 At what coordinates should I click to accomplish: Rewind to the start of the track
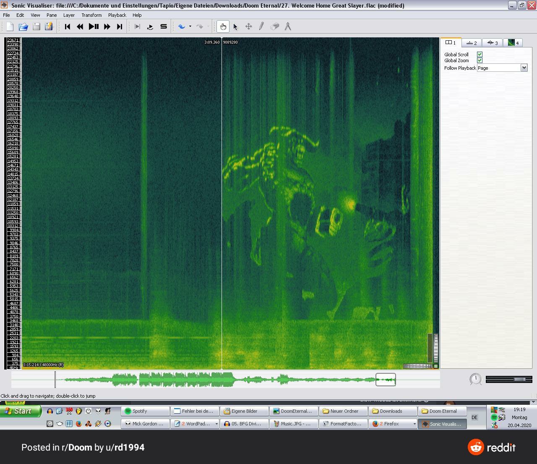[68, 26]
